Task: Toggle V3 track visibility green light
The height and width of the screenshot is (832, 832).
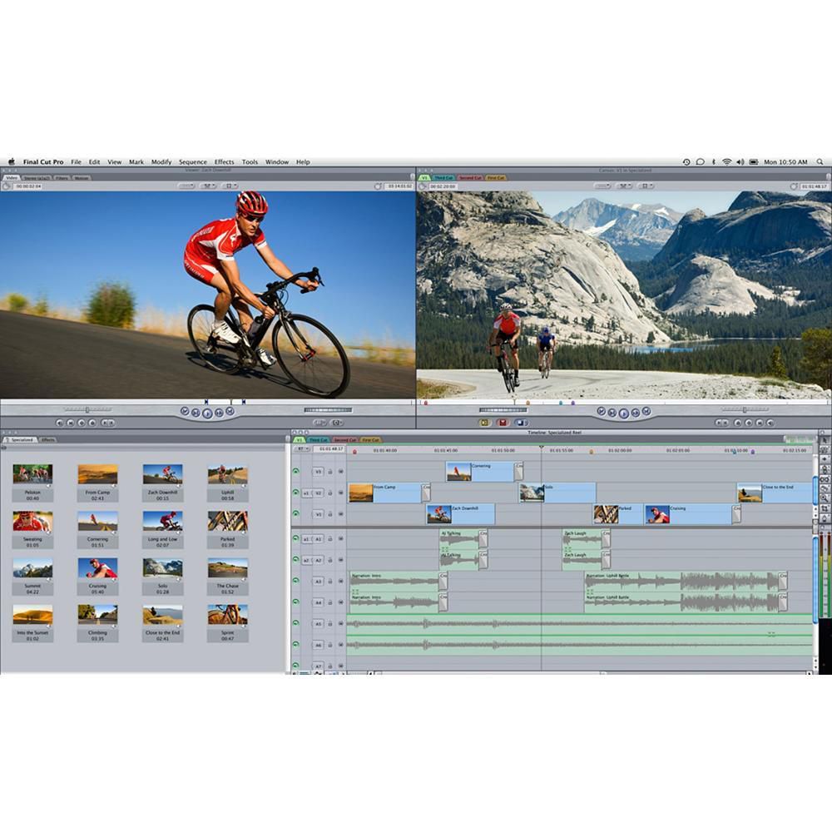Action: 295,471
